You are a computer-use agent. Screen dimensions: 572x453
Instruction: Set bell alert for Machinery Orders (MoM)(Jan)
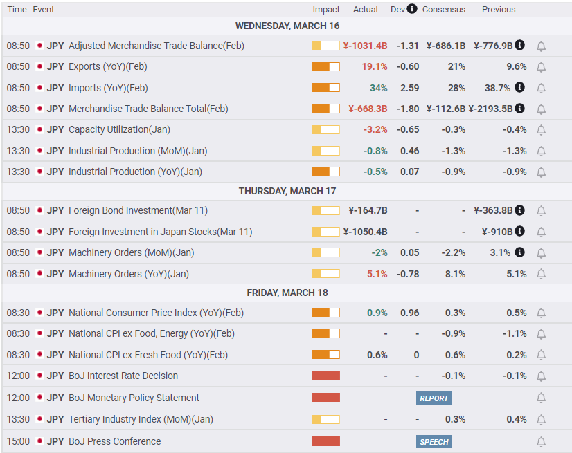[541, 253]
